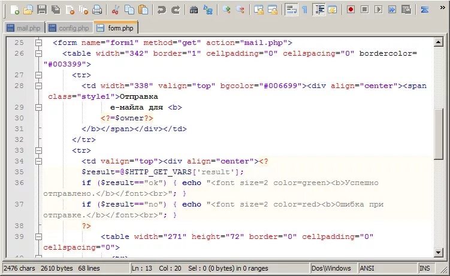Click the user-defined language icon
This screenshot has height=276, width=450.
tap(333, 10)
